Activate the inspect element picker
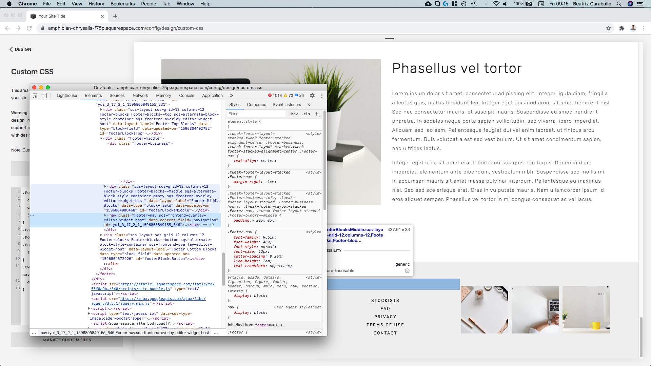The height and width of the screenshot is (366, 651). click(x=35, y=96)
